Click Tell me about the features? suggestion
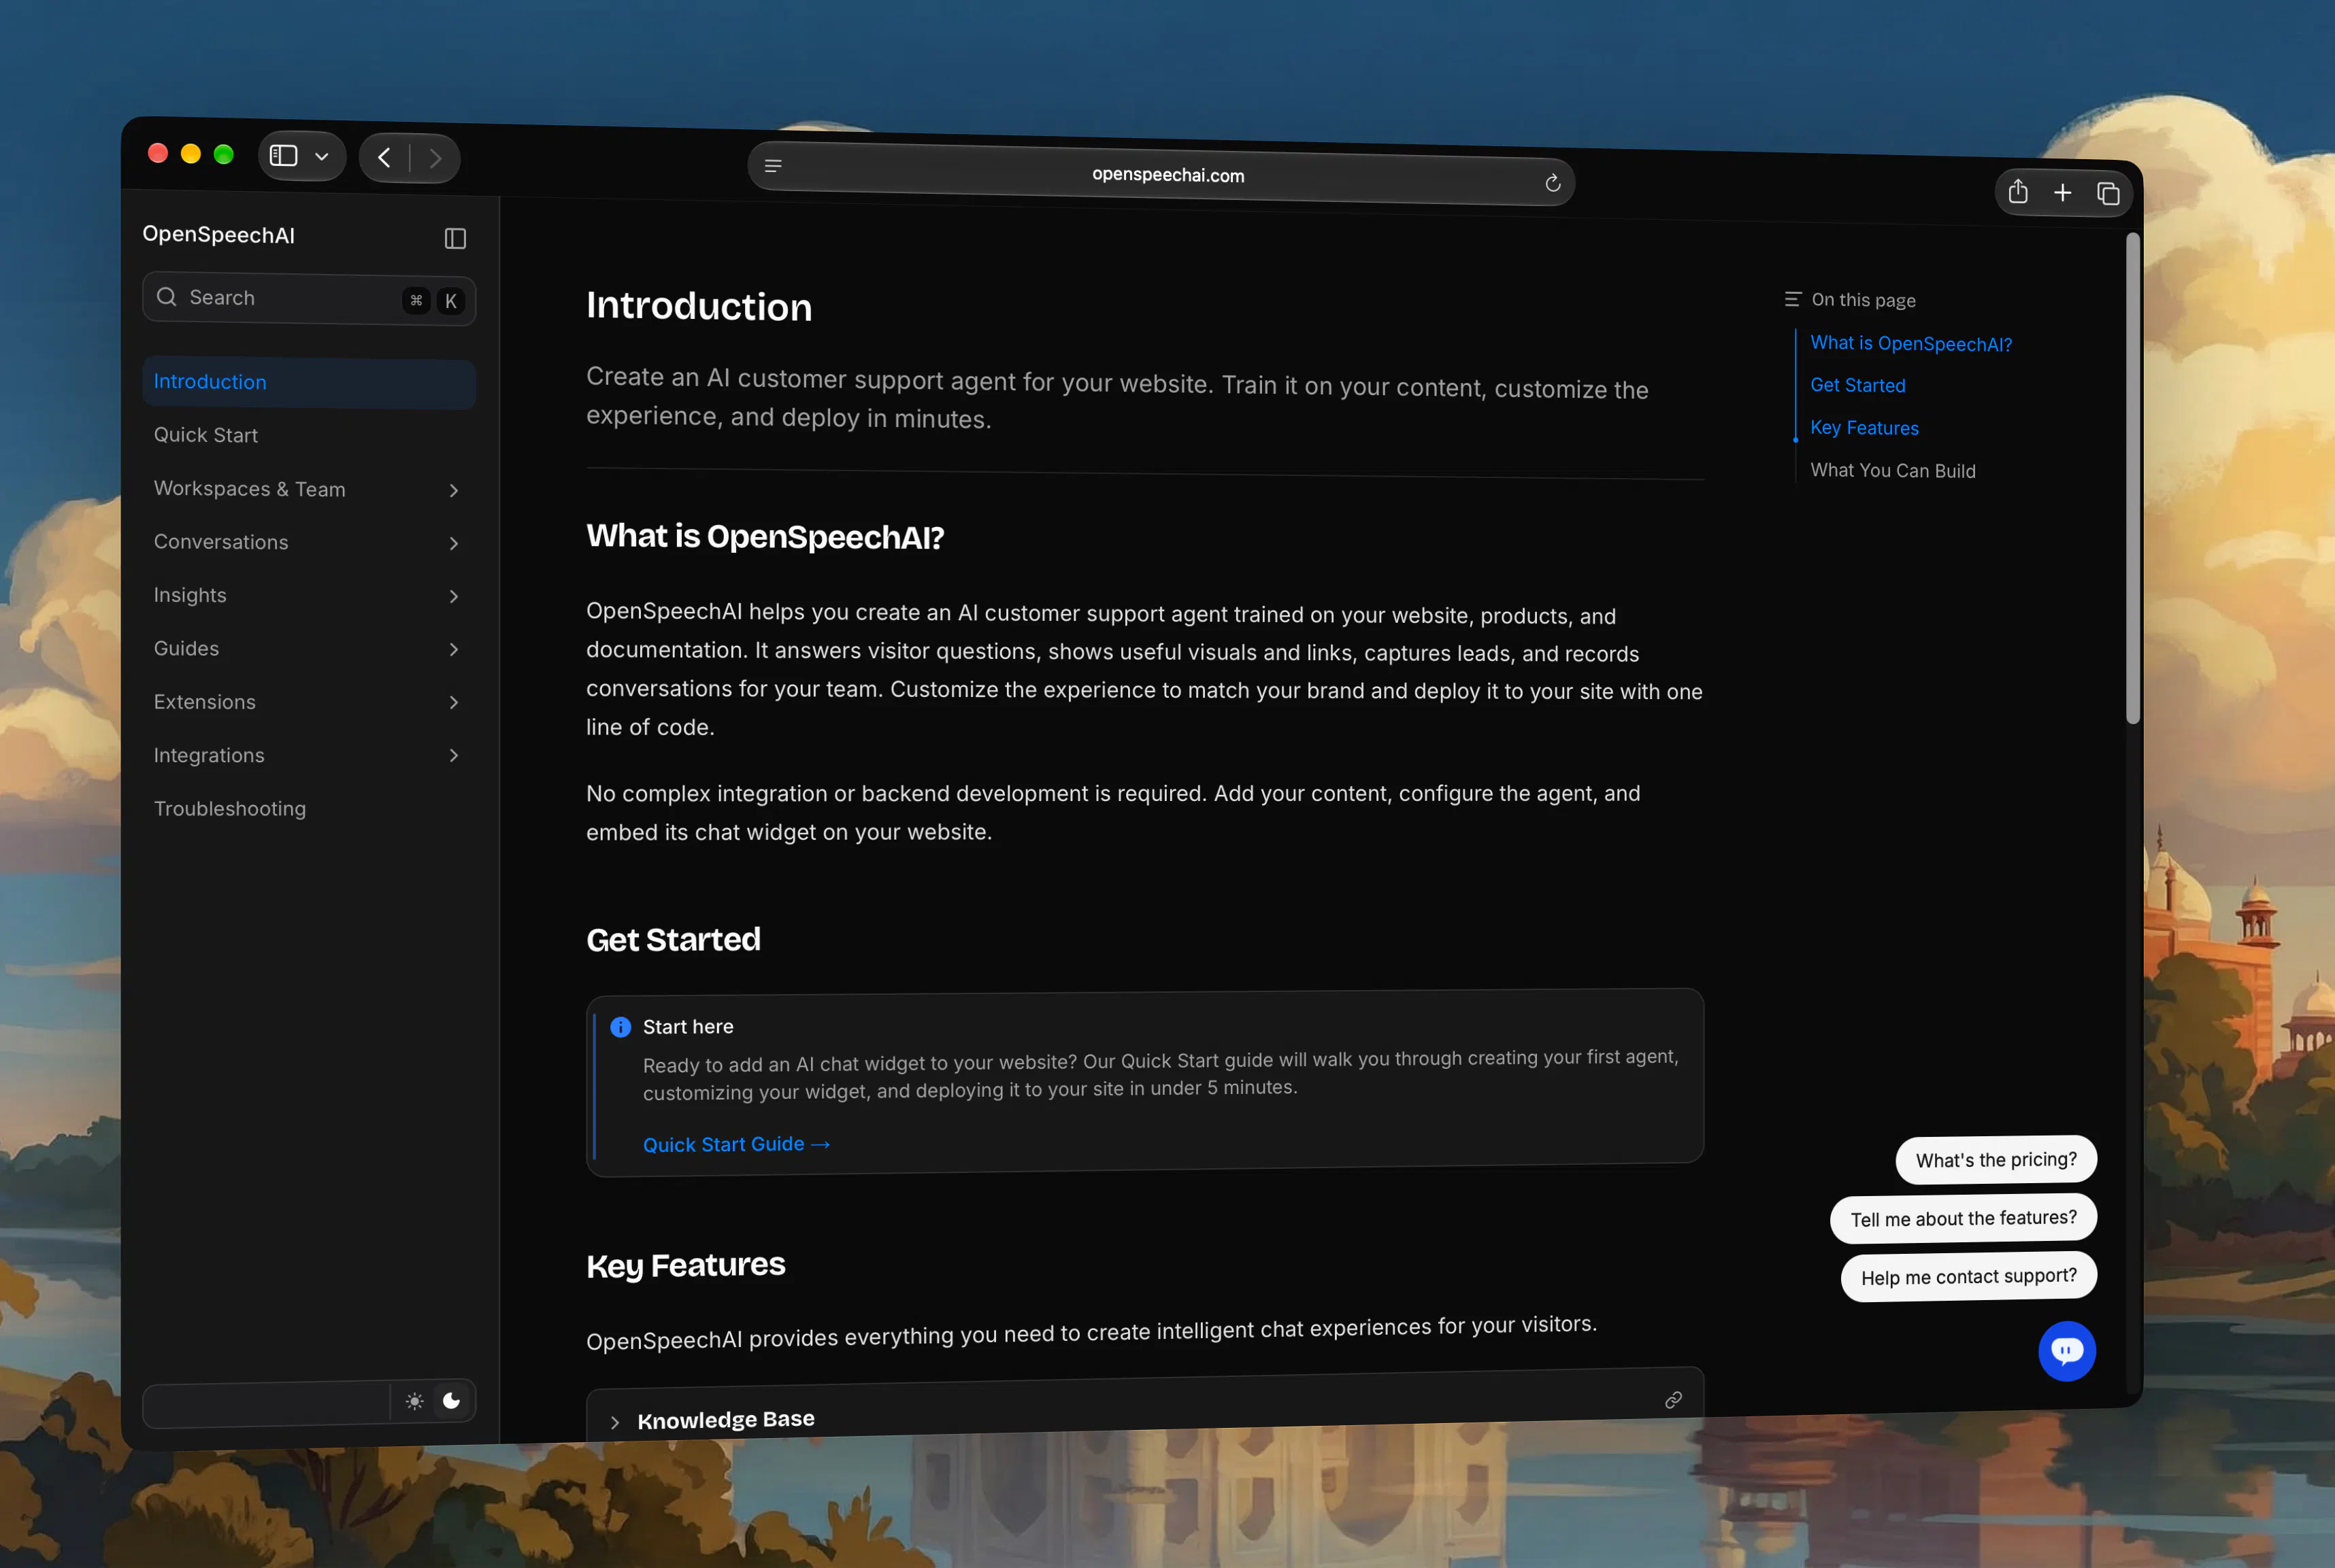 (x=1963, y=1218)
